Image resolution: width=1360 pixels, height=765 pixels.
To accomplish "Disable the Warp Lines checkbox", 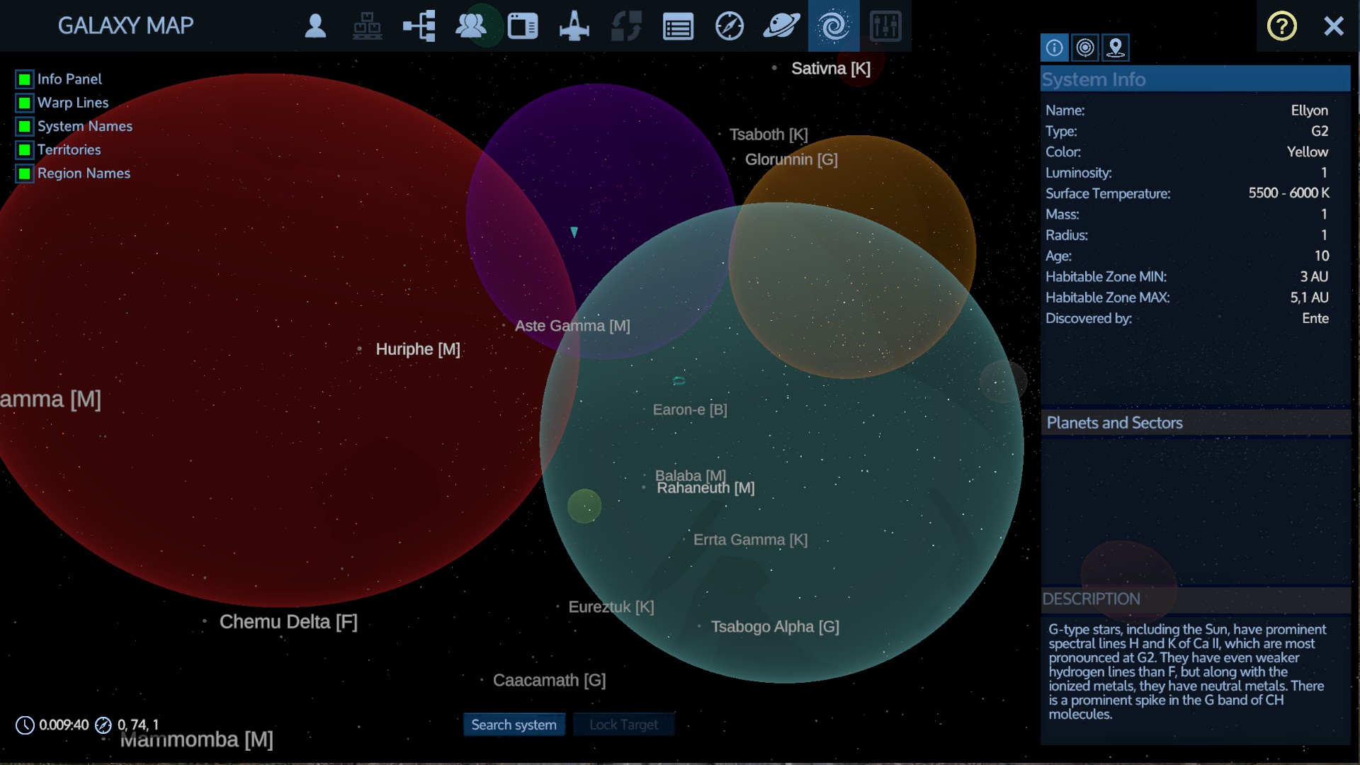I will point(25,103).
